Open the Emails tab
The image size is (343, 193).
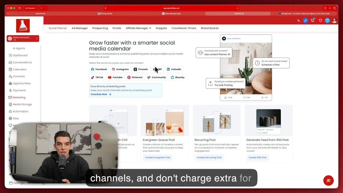click(117, 28)
